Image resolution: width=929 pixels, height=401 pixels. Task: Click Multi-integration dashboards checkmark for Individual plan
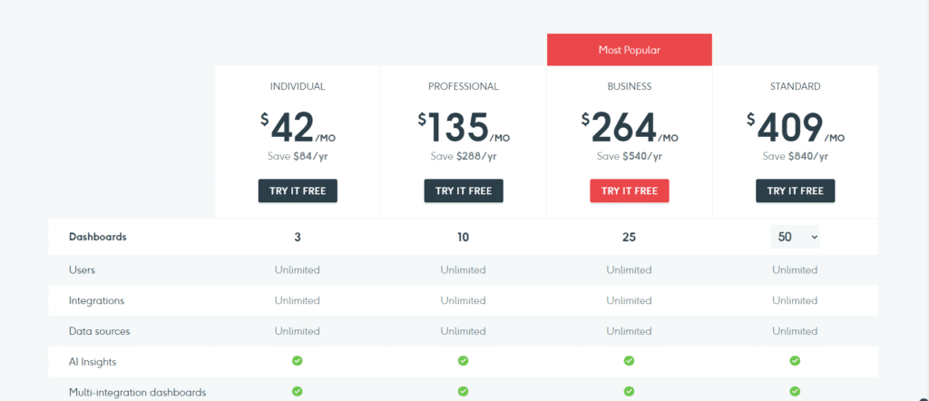click(x=298, y=392)
